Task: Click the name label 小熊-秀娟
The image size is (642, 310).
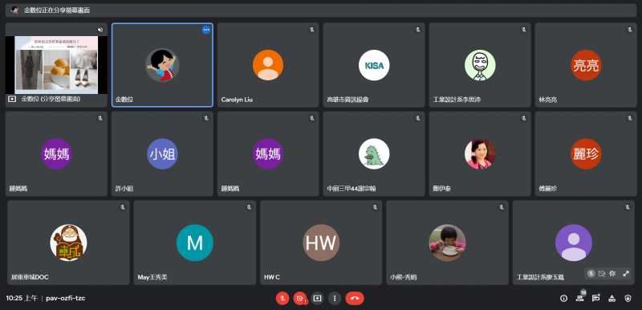Action: click(x=404, y=278)
